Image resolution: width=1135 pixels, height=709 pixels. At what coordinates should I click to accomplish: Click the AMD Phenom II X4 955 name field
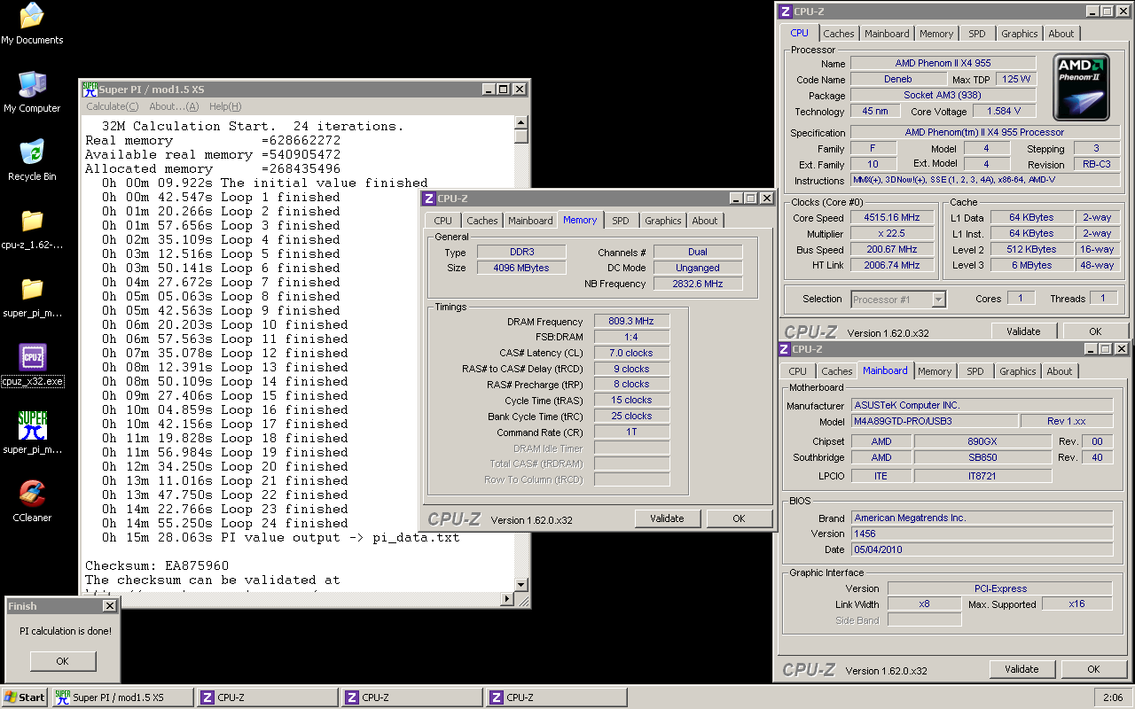point(943,63)
